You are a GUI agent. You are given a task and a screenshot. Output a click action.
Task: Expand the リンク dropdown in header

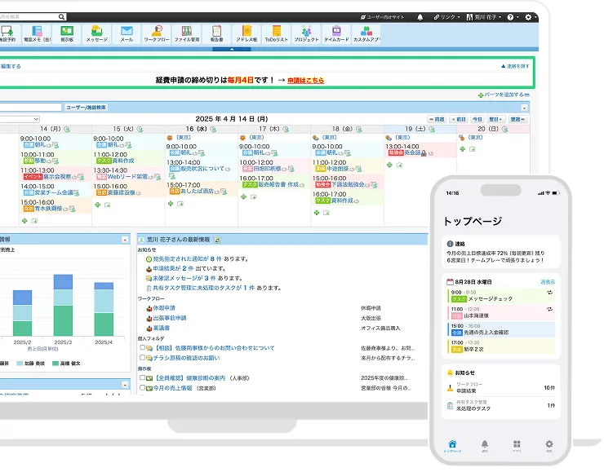[x=447, y=16]
